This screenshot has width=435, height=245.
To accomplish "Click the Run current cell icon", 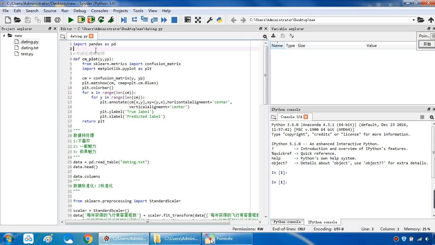I will (x=81, y=20).
